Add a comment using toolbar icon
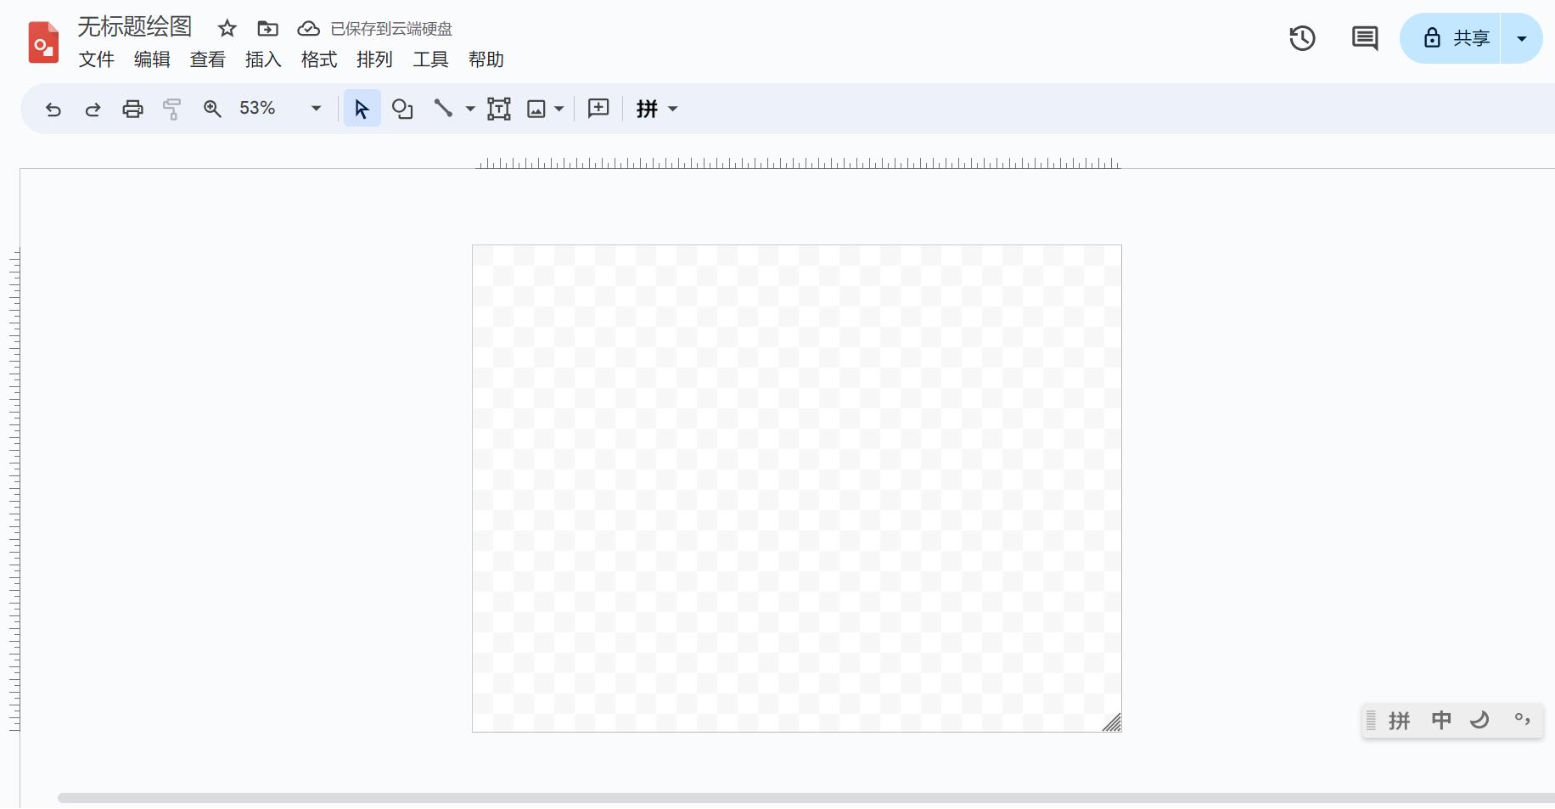The width and height of the screenshot is (1555, 809). (x=598, y=109)
